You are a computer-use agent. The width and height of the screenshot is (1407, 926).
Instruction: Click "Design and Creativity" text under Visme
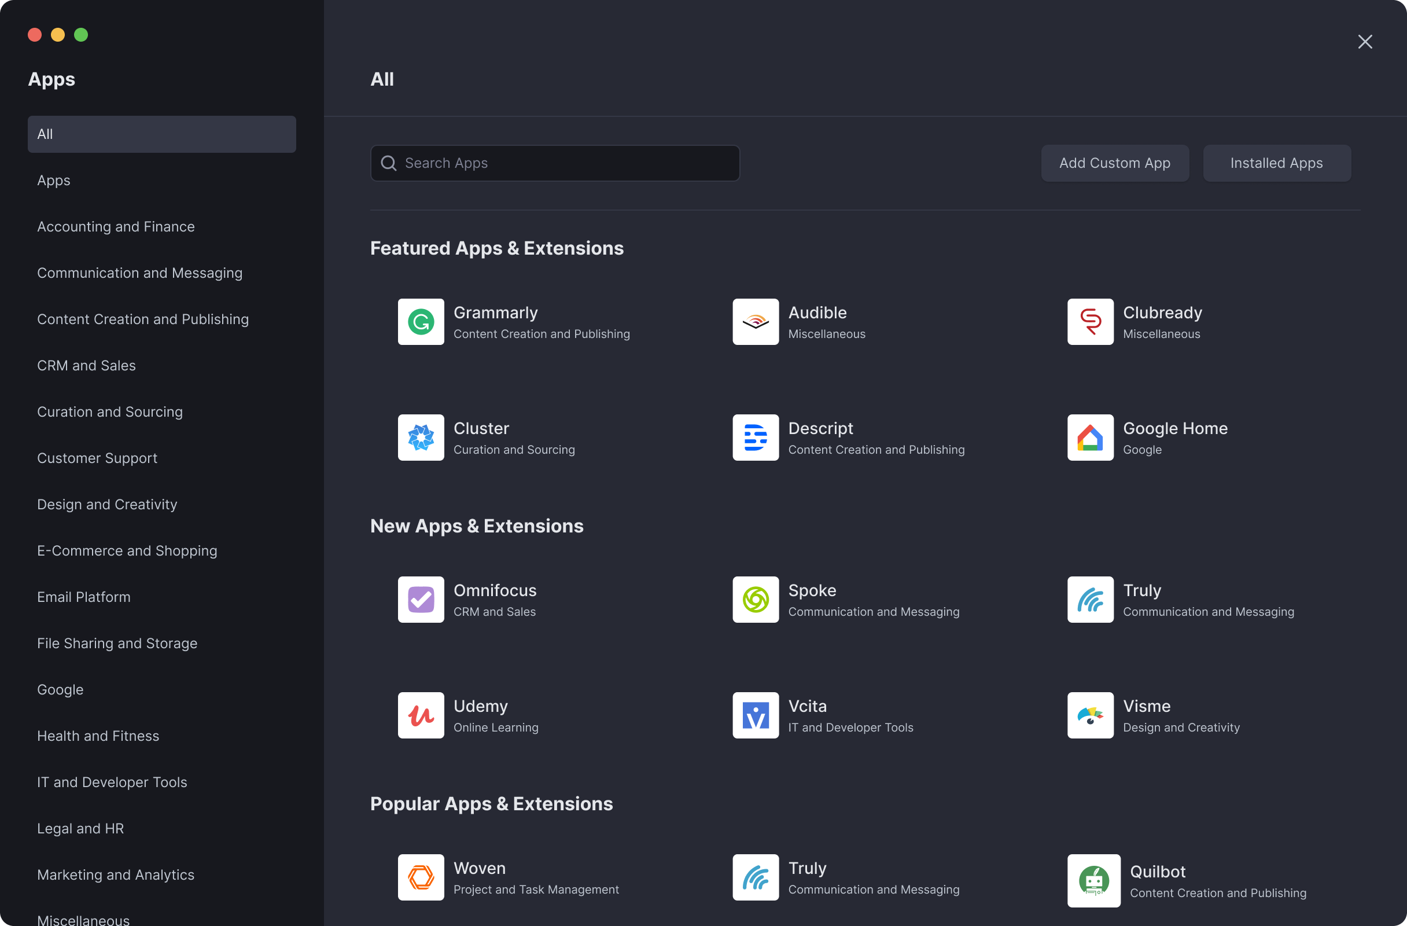point(1181,728)
